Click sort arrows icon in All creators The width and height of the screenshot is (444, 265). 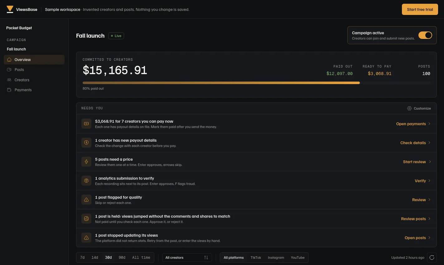206,258
